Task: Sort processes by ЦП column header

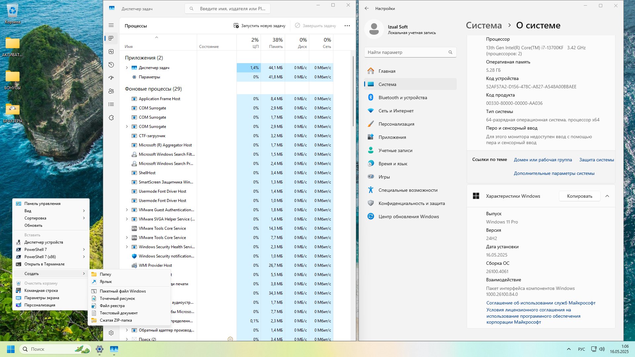Action: coord(249,43)
